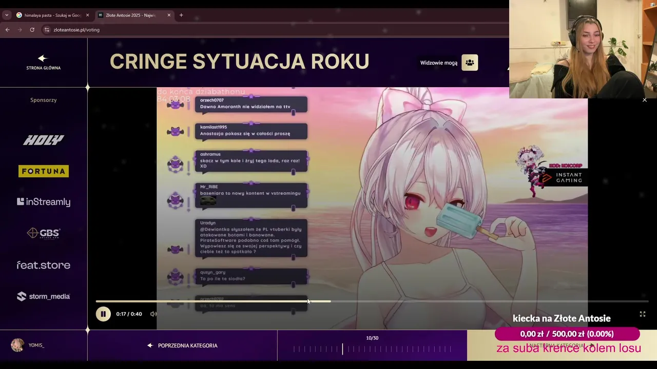Open the YOMIS_ user avatar
Screen dimensions: 657x369
pyautogui.click(x=17, y=345)
